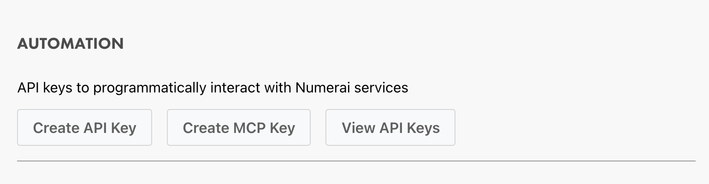Click the AUTOMATION section heading

pos(71,44)
